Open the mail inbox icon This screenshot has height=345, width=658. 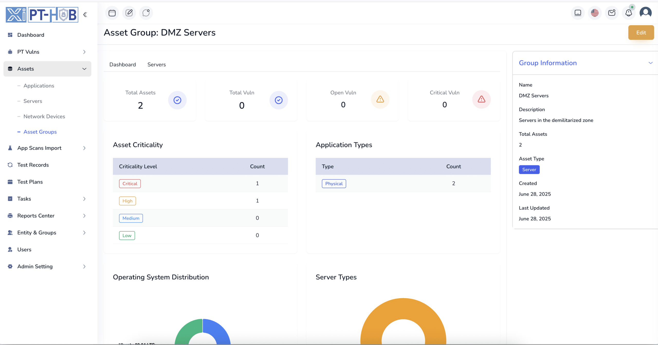(x=612, y=13)
